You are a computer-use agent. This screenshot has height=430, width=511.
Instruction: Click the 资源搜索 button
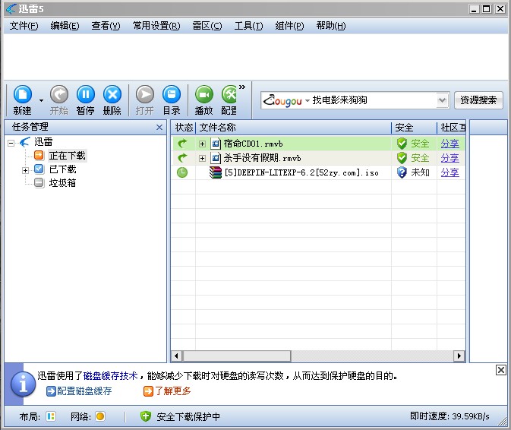pyautogui.click(x=478, y=100)
